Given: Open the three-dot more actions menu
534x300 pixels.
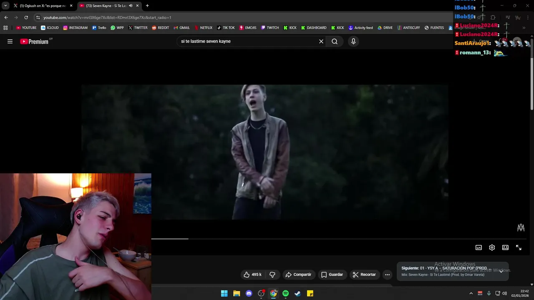Looking at the screenshot, I should 387,275.
